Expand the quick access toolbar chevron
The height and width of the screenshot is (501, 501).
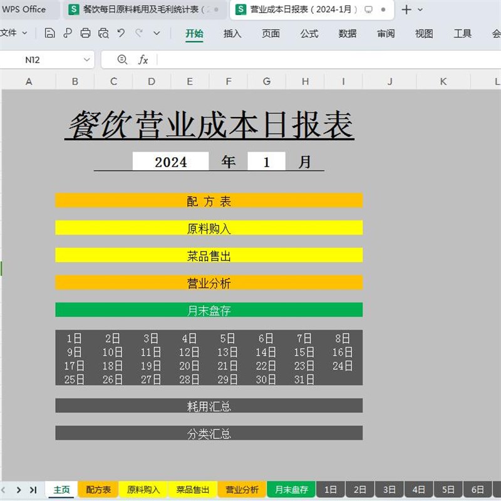click(156, 33)
